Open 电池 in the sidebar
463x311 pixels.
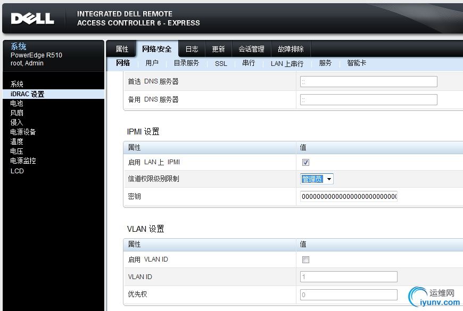(x=16, y=103)
